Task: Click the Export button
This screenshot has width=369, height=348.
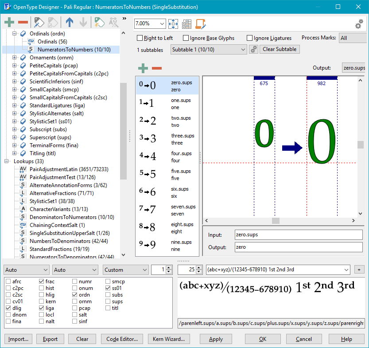Action: click(50, 339)
